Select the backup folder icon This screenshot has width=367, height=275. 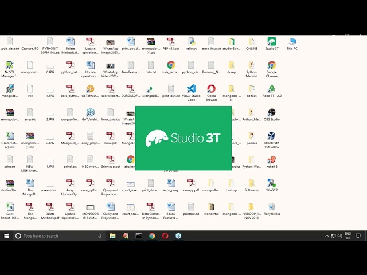[x=231, y=186]
